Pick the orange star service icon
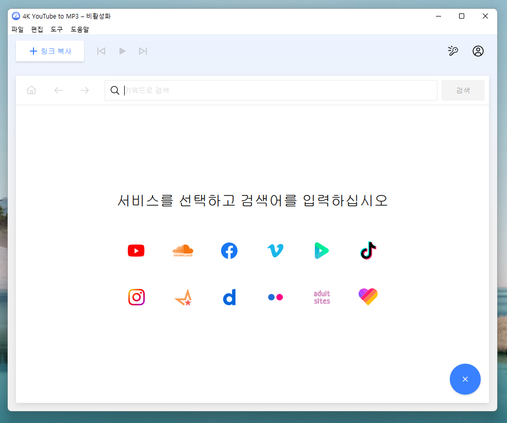 coord(183,297)
